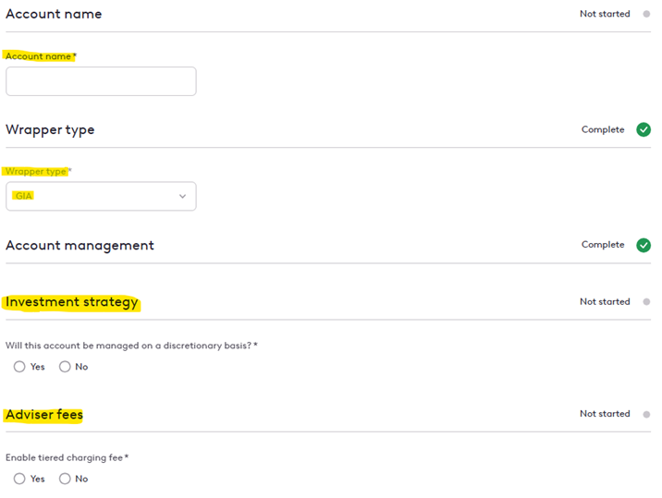Select No for discretionary basis management
Image resolution: width=662 pixels, height=498 pixels.
pyautogui.click(x=65, y=367)
